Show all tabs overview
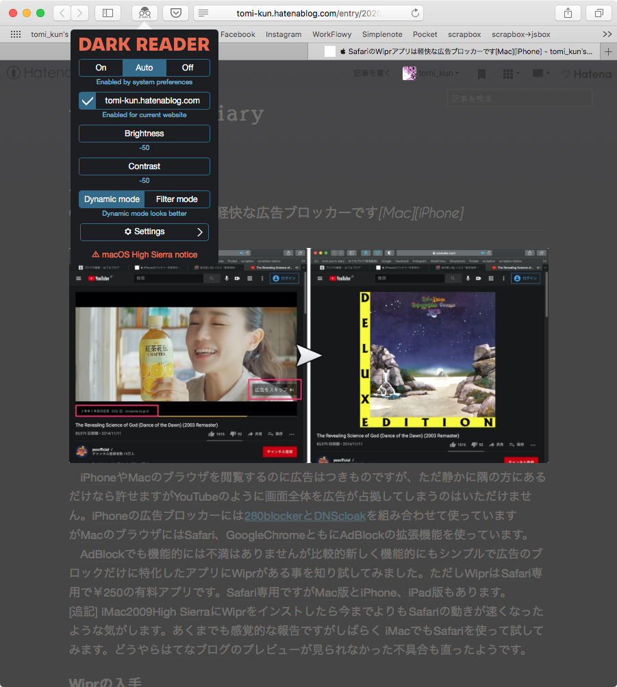Image resolution: width=617 pixels, height=687 pixels. pos(599,13)
